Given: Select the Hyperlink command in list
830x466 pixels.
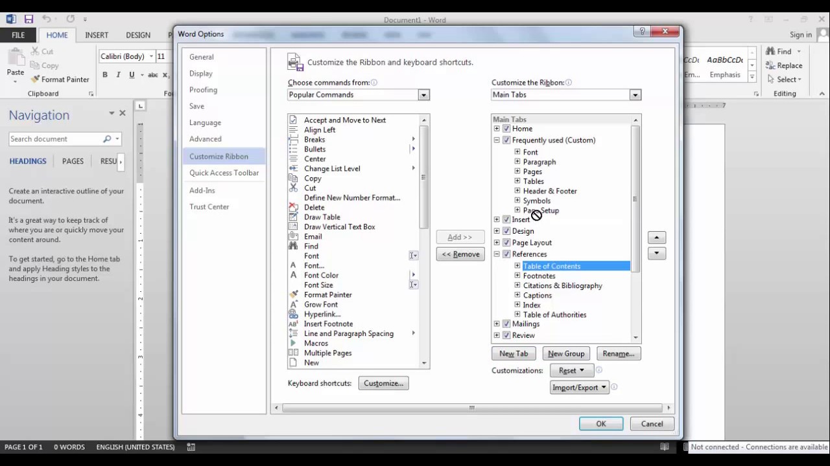Looking at the screenshot, I should coord(322,314).
